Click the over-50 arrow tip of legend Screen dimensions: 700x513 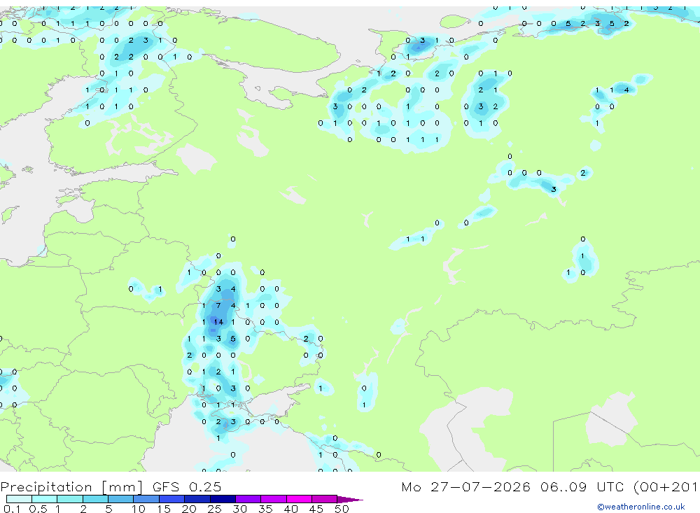coord(350,499)
